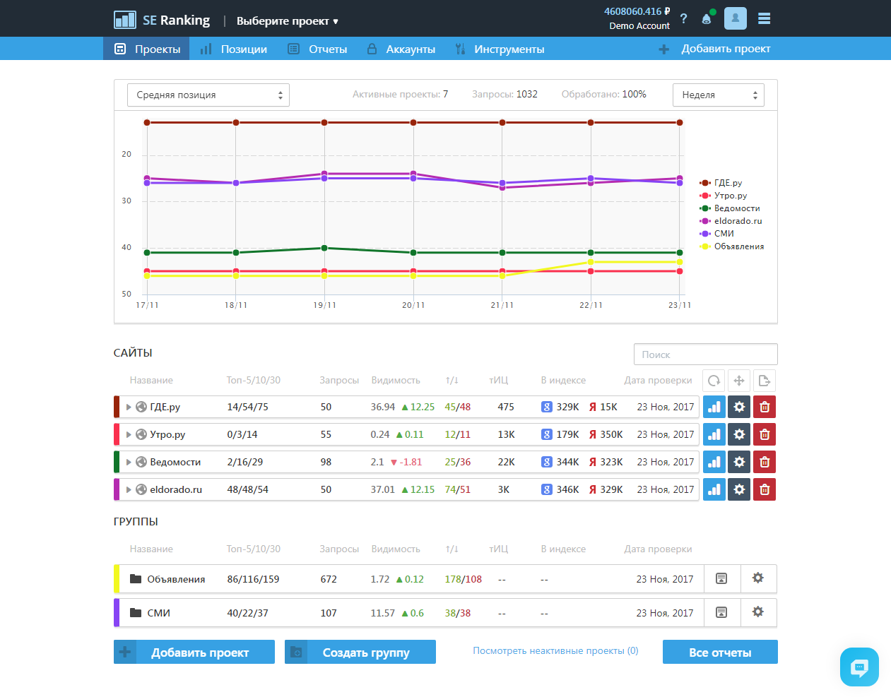Click the help question mark icon

tap(683, 19)
